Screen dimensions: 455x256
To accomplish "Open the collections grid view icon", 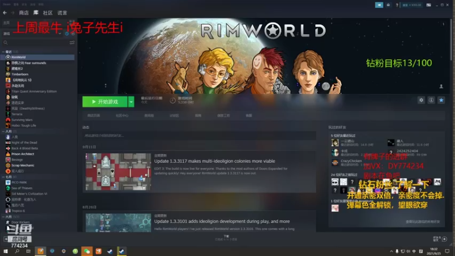I will tap(72, 23).
